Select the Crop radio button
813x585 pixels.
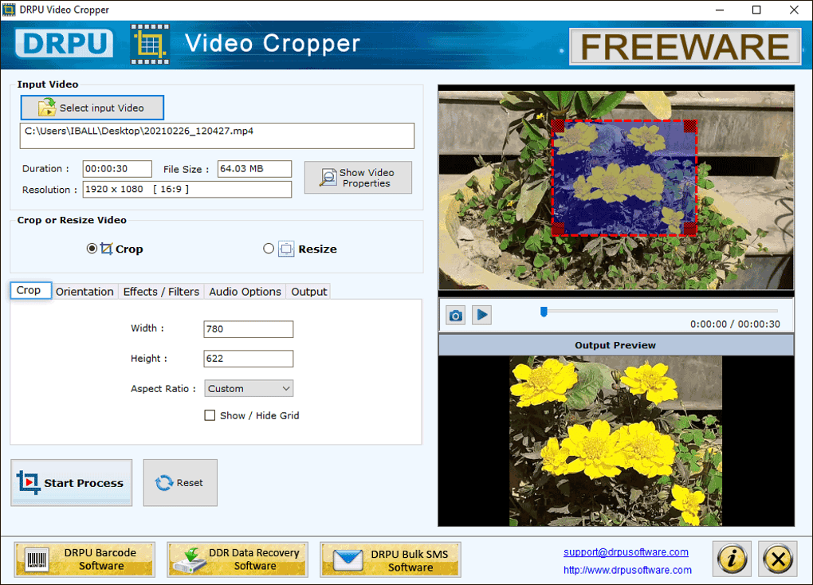click(92, 249)
